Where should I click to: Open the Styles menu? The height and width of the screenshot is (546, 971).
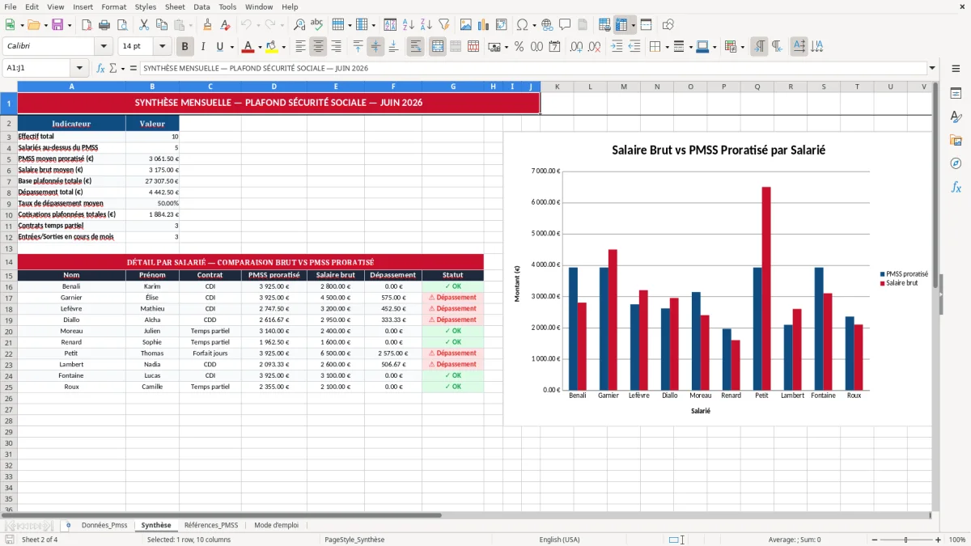(146, 6)
